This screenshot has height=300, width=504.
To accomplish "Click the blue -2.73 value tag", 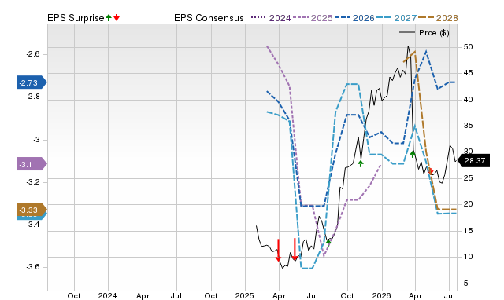I will coord(31,82).
